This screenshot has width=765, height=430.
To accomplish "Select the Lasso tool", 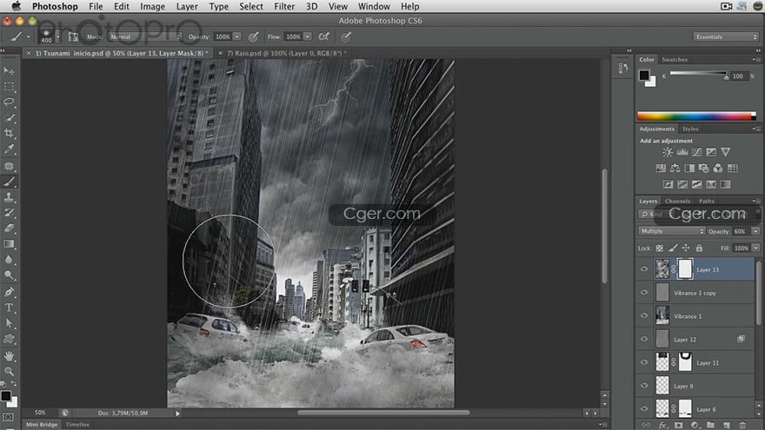I will coord(9,103).
